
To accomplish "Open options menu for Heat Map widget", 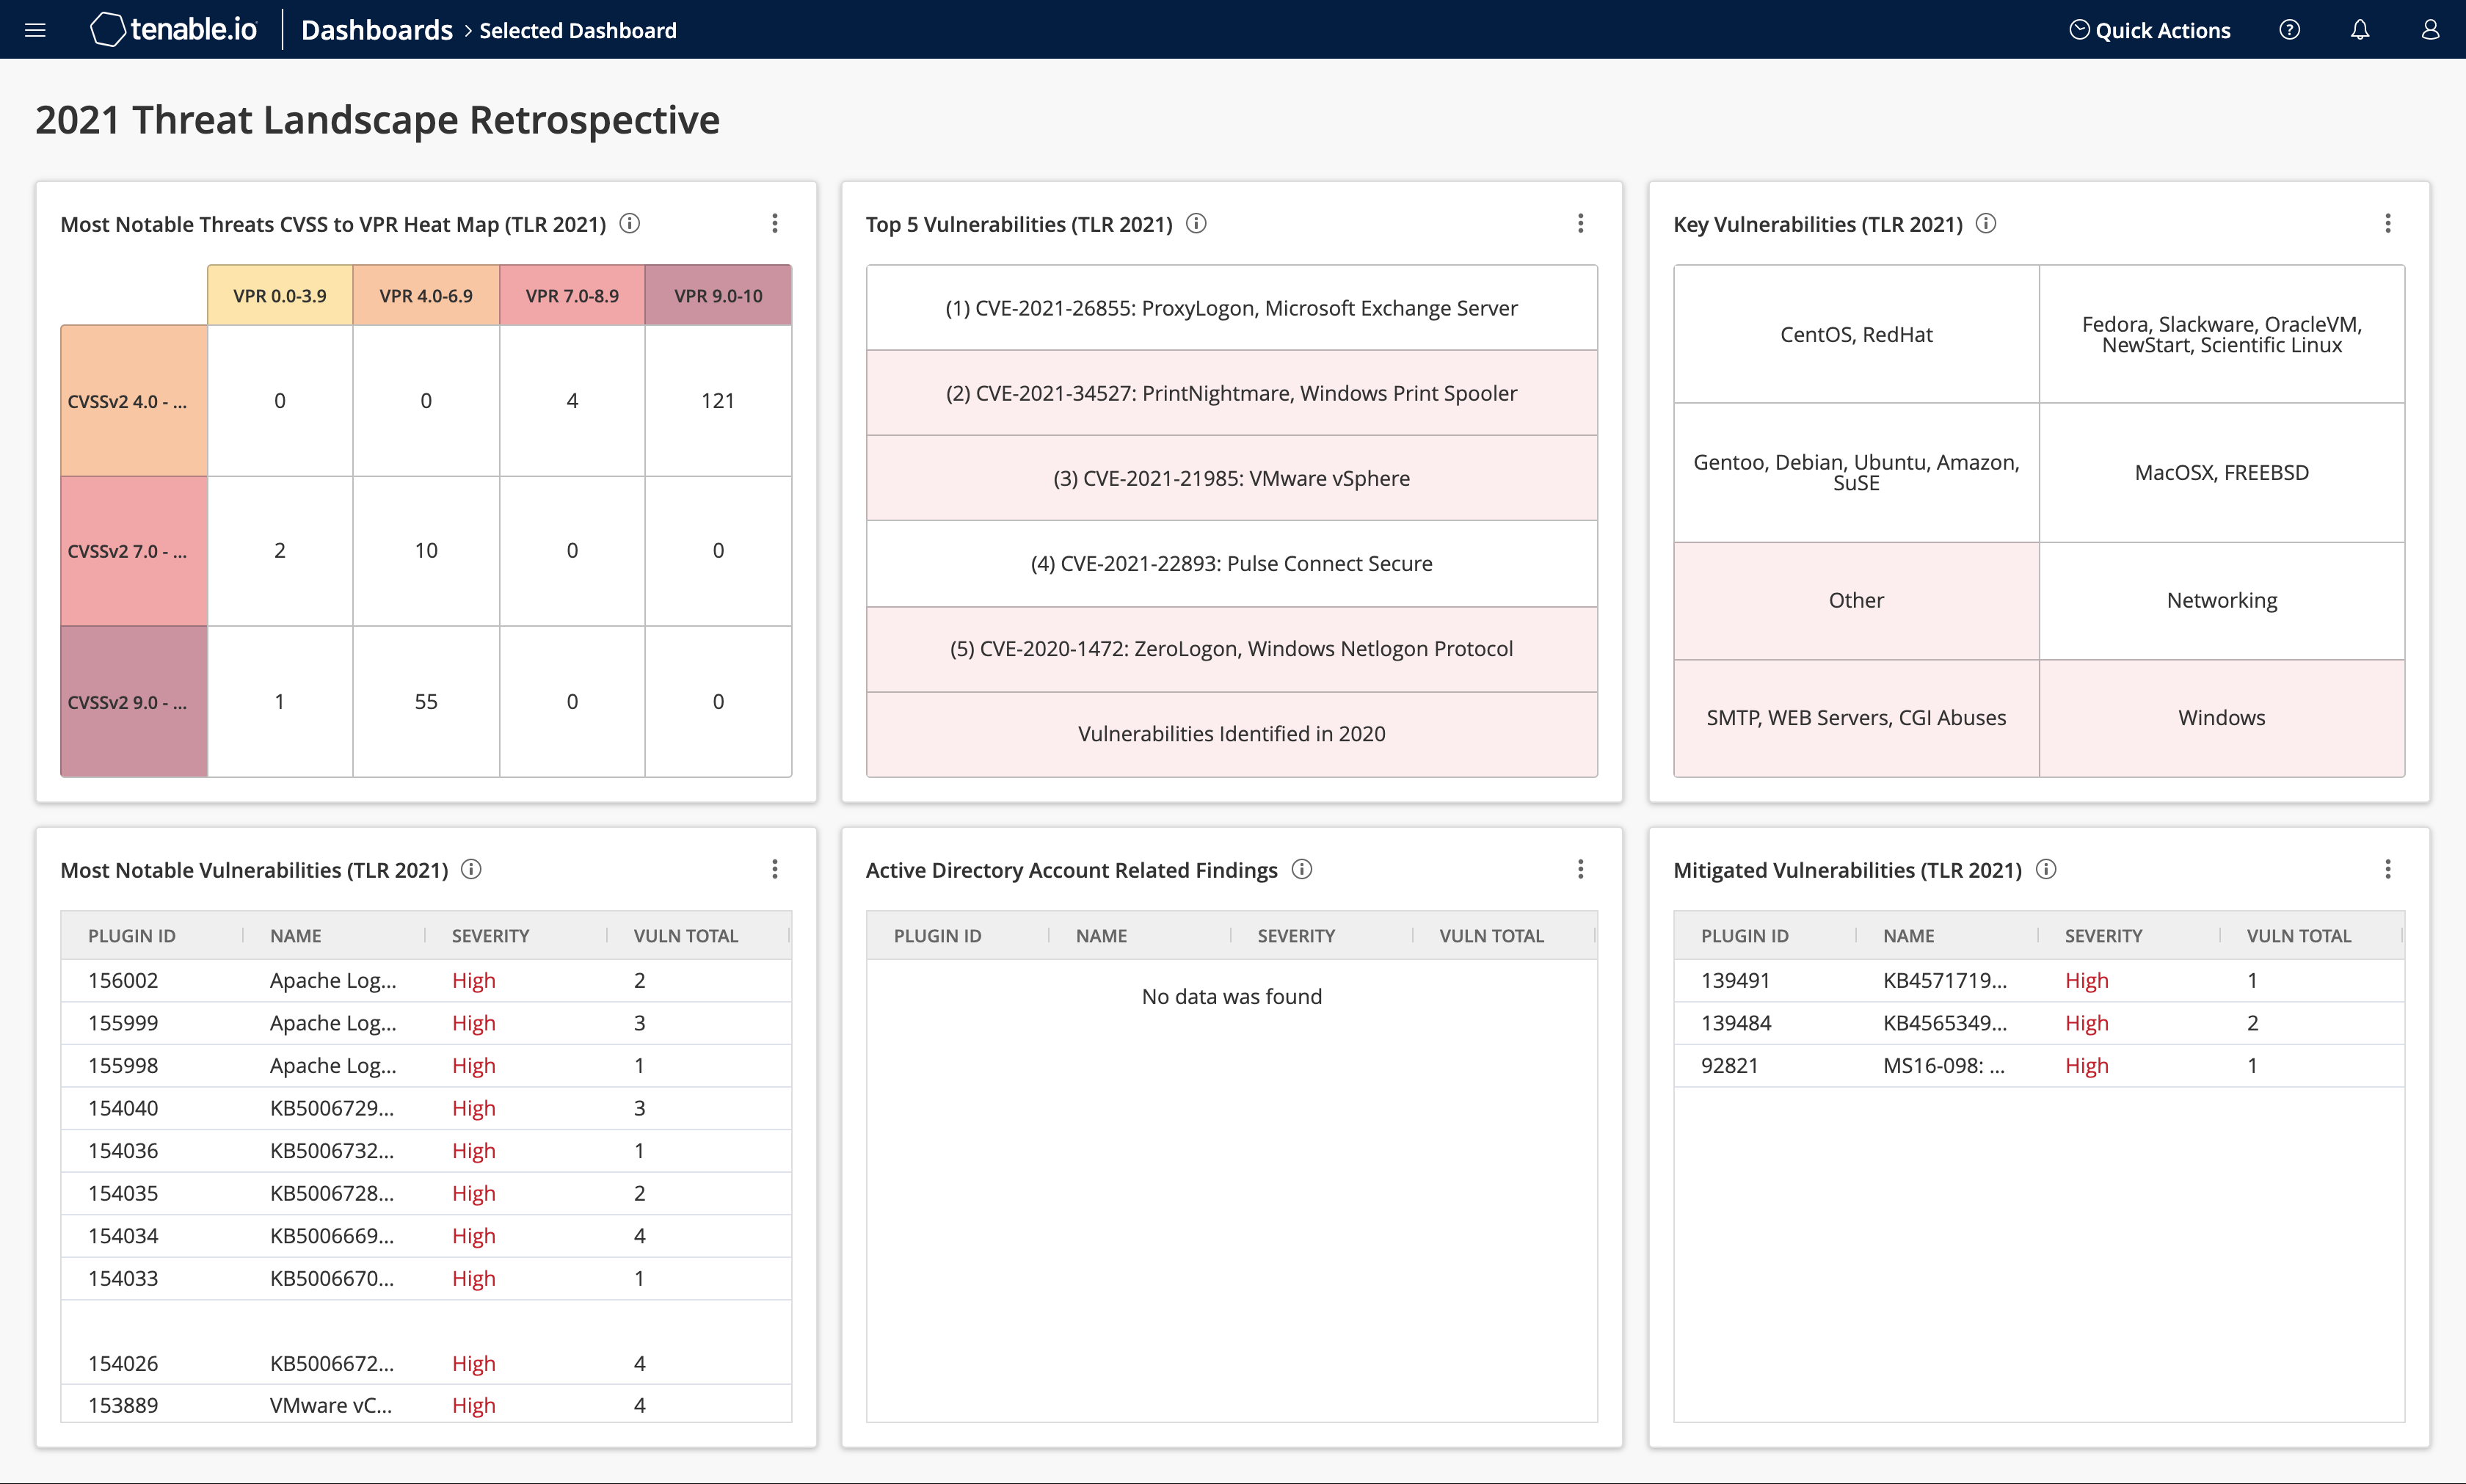I will pyautogui.click(x=775, y=223).
